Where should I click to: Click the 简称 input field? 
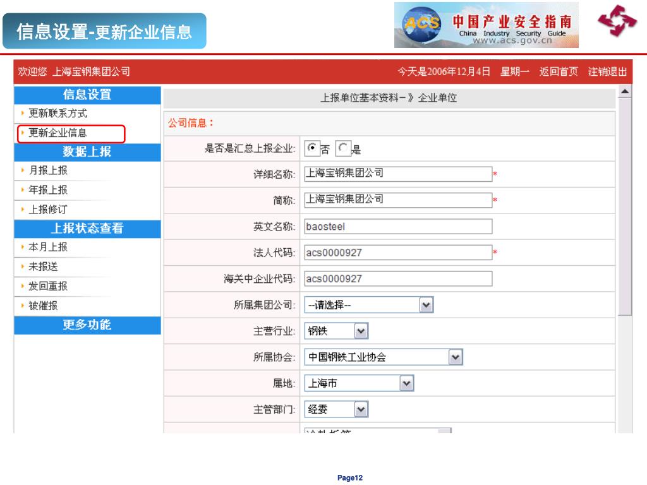click(398, 200)
